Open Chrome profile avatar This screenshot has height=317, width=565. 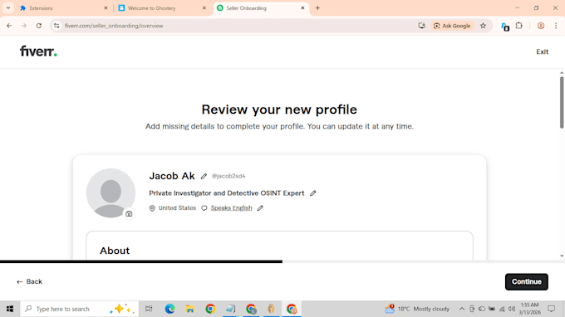[541, 26]
